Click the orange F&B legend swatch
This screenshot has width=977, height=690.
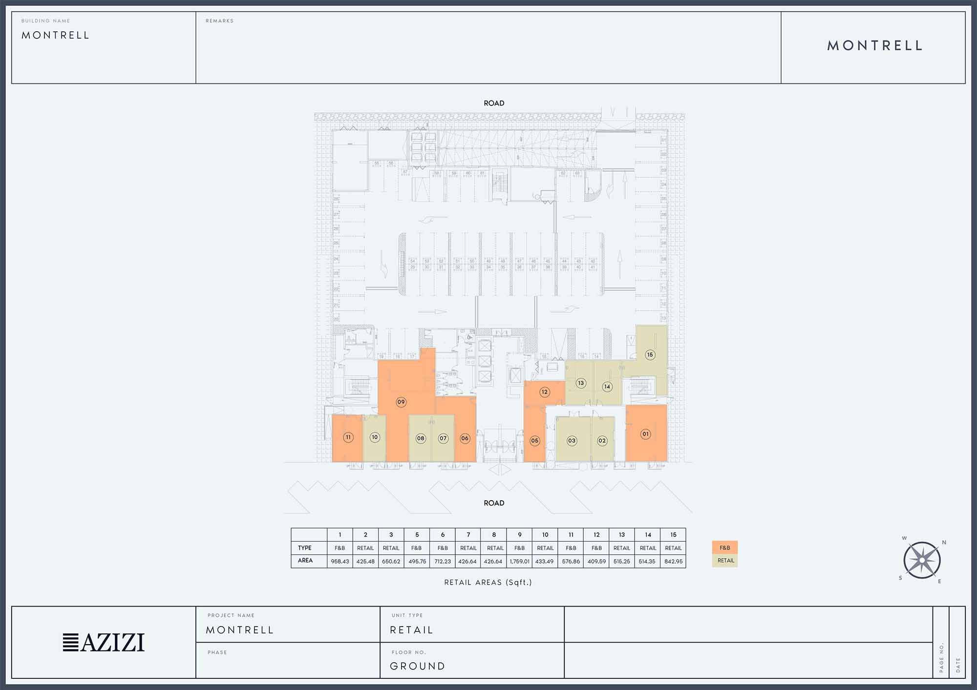click(x=725, y=548)
